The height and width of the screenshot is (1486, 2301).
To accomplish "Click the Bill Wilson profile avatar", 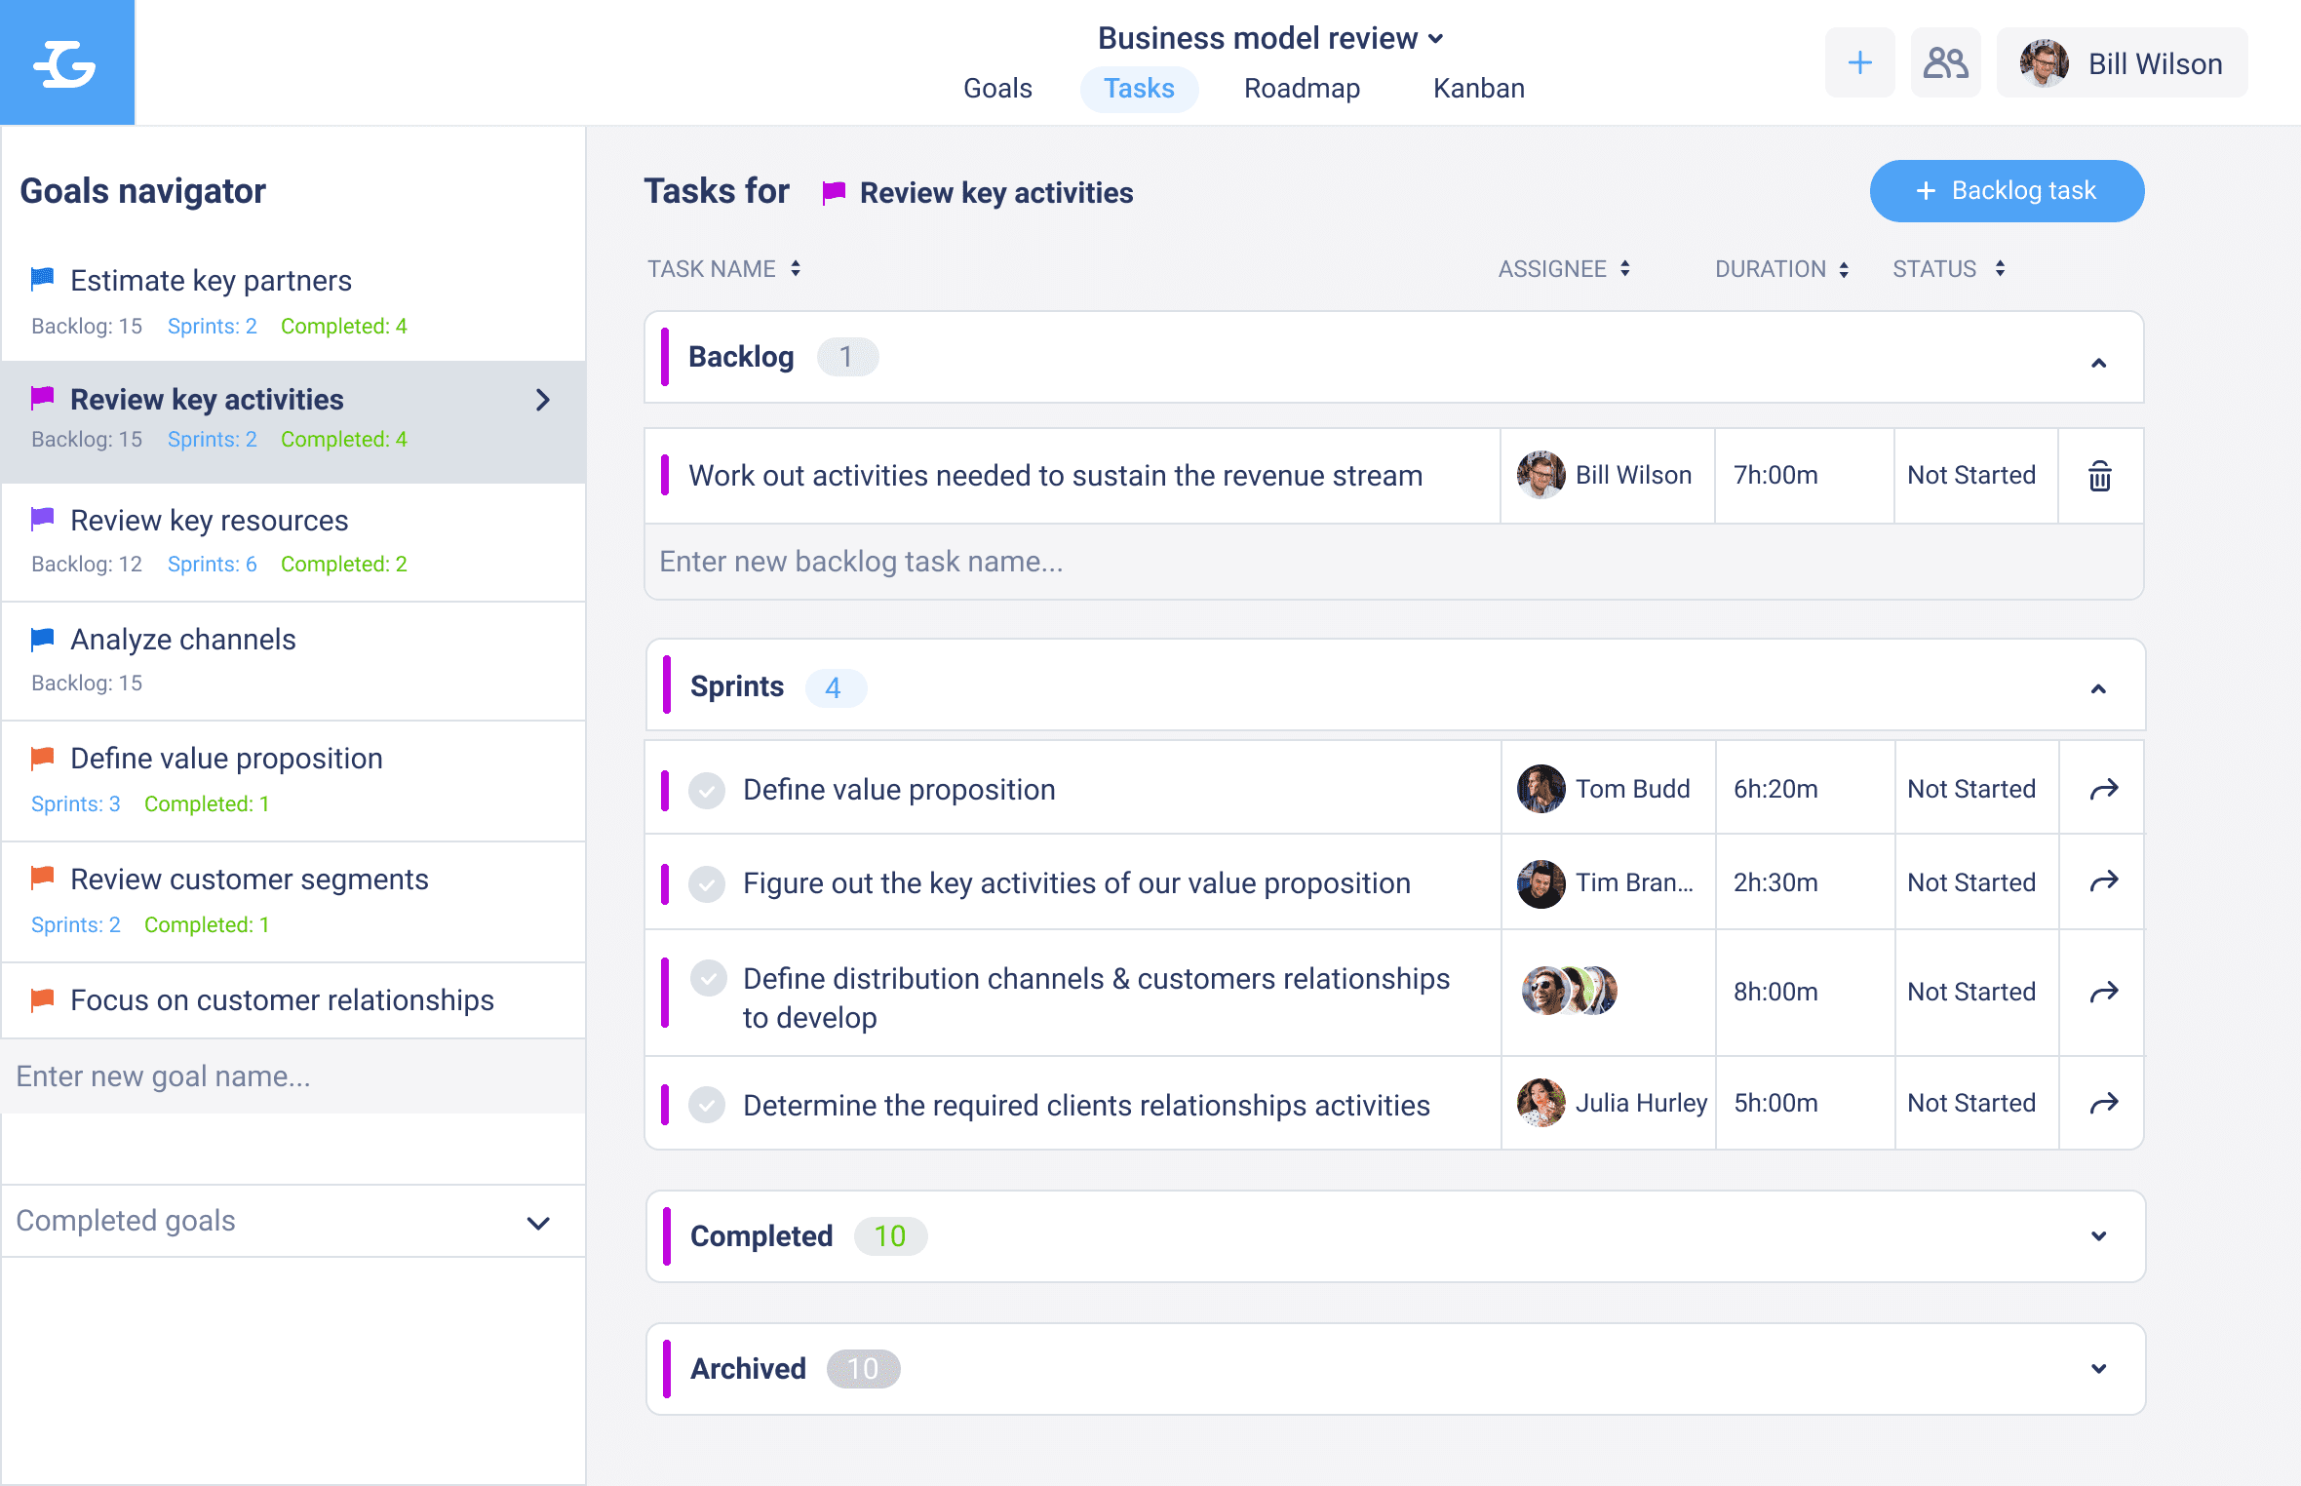I will pyautogui.click(x=2038, y=63).
